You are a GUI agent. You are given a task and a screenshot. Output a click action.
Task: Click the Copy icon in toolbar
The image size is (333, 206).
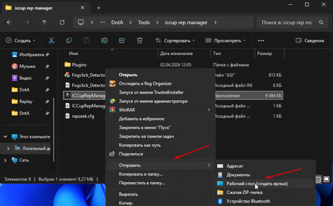[69, 41]
